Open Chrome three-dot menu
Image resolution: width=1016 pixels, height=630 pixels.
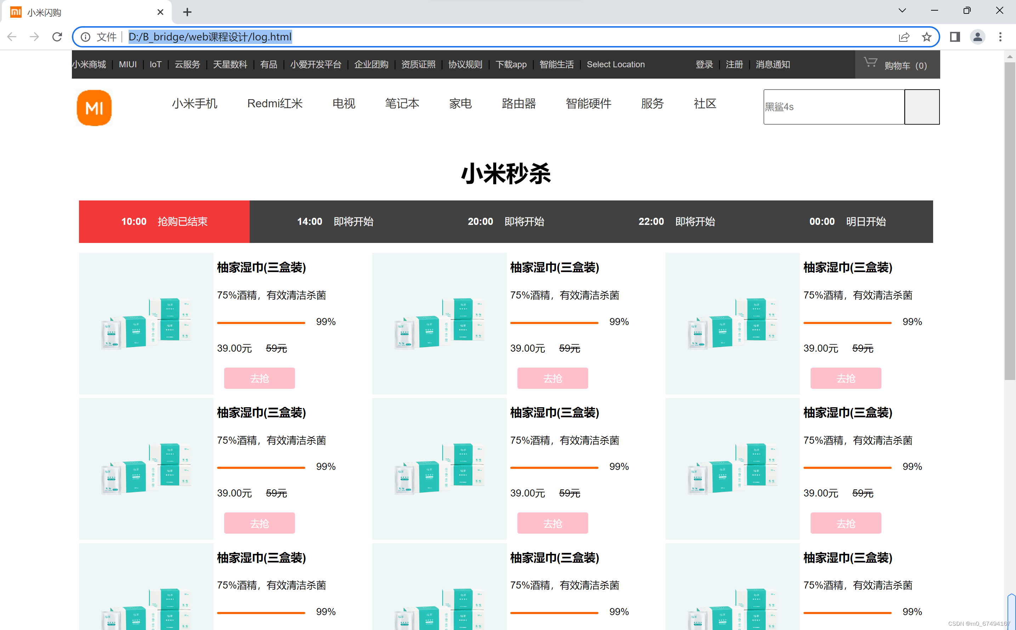tap(1000, 37)
